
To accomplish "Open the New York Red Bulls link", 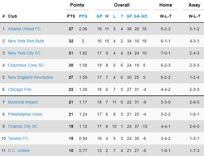I will point(26,41).
